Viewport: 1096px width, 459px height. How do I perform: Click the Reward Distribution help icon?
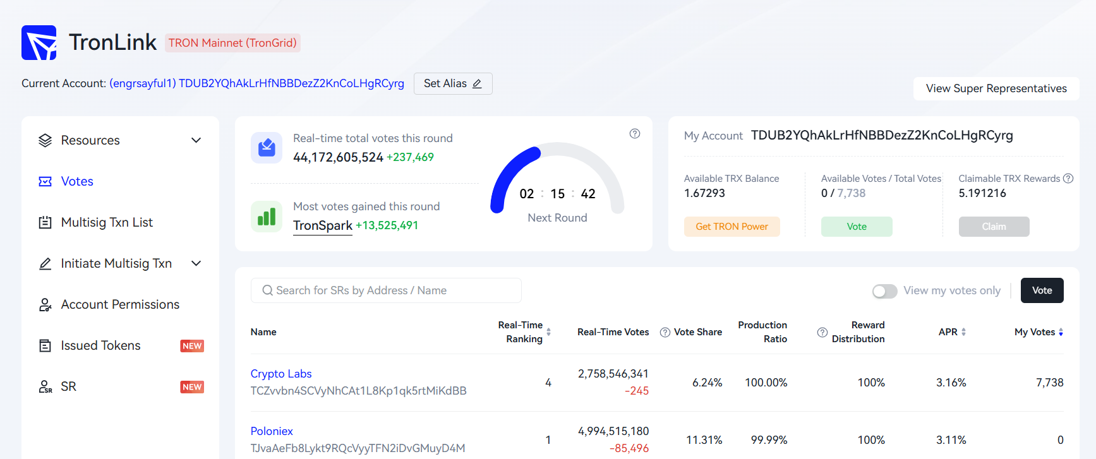click(x=822, y=332)
